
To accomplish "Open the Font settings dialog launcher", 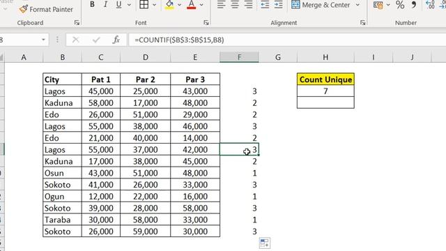I will [206, 22].
